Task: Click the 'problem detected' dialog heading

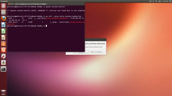Action: [x=95, y=43]
